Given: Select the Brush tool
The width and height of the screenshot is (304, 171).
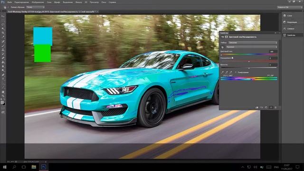Looking at the screenshot, I should click(3, 46).
